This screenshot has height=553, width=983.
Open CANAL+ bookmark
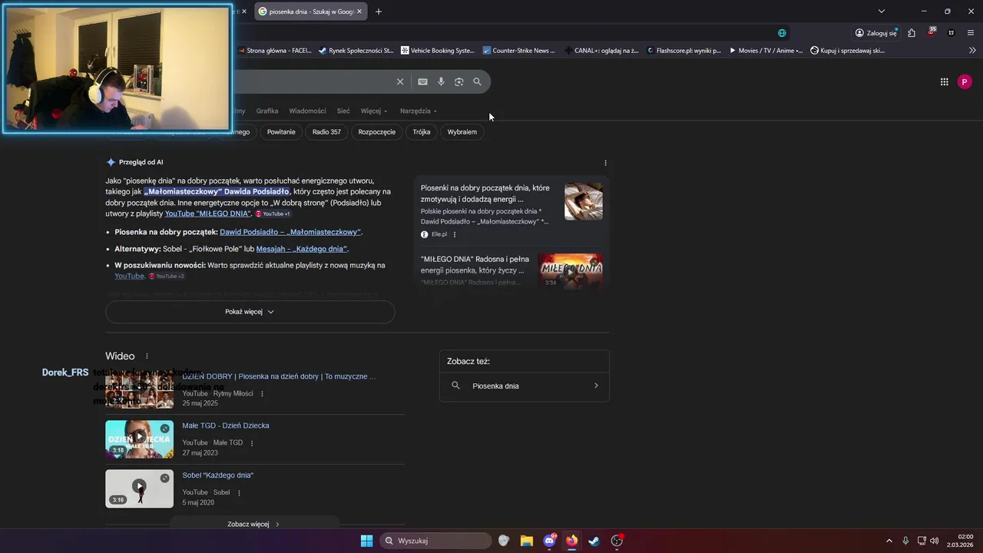point(601,51)
